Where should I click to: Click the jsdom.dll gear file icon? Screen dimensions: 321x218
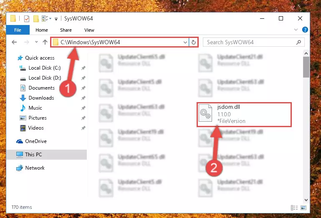(x=205, y=113)
